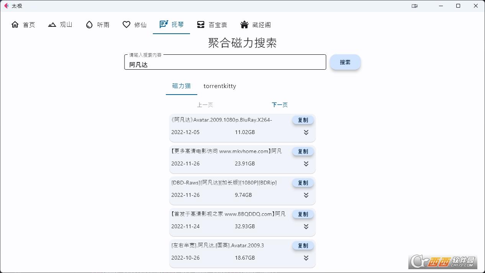
Task: Minimize the 太极 window
Action: tap(441, 6)
